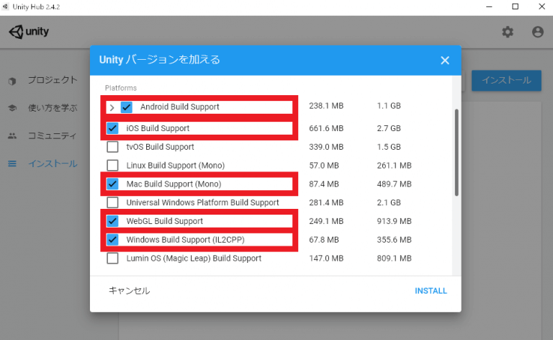Enable tvOS Build Support checkbox
Viewport: 553px width, 340px height.
pos(112,147)
